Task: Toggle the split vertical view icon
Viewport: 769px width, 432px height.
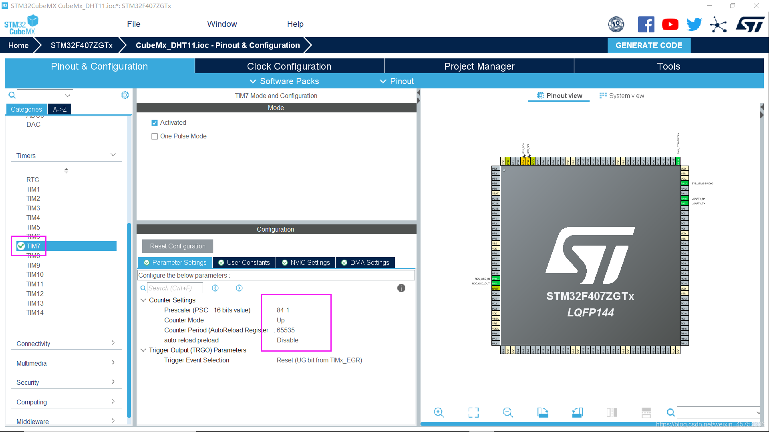Action: [612, 412]
